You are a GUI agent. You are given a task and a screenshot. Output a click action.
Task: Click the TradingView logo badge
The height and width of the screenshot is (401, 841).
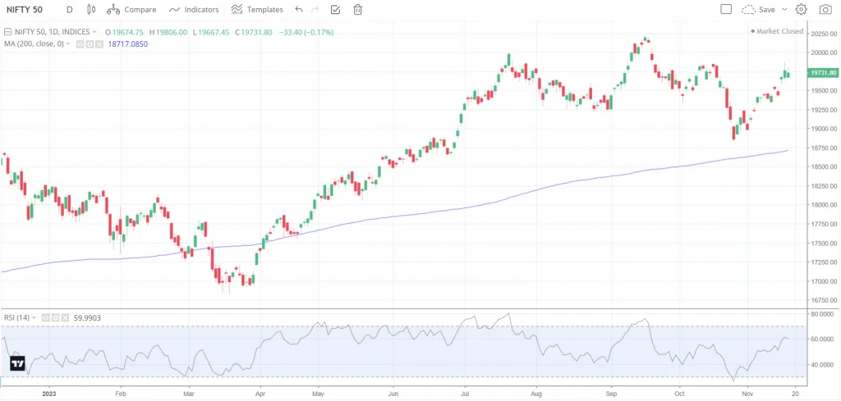click(x=18, y=363)
